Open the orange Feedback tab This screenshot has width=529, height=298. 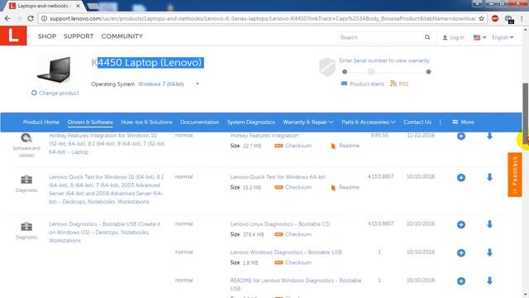click(515, 175)
